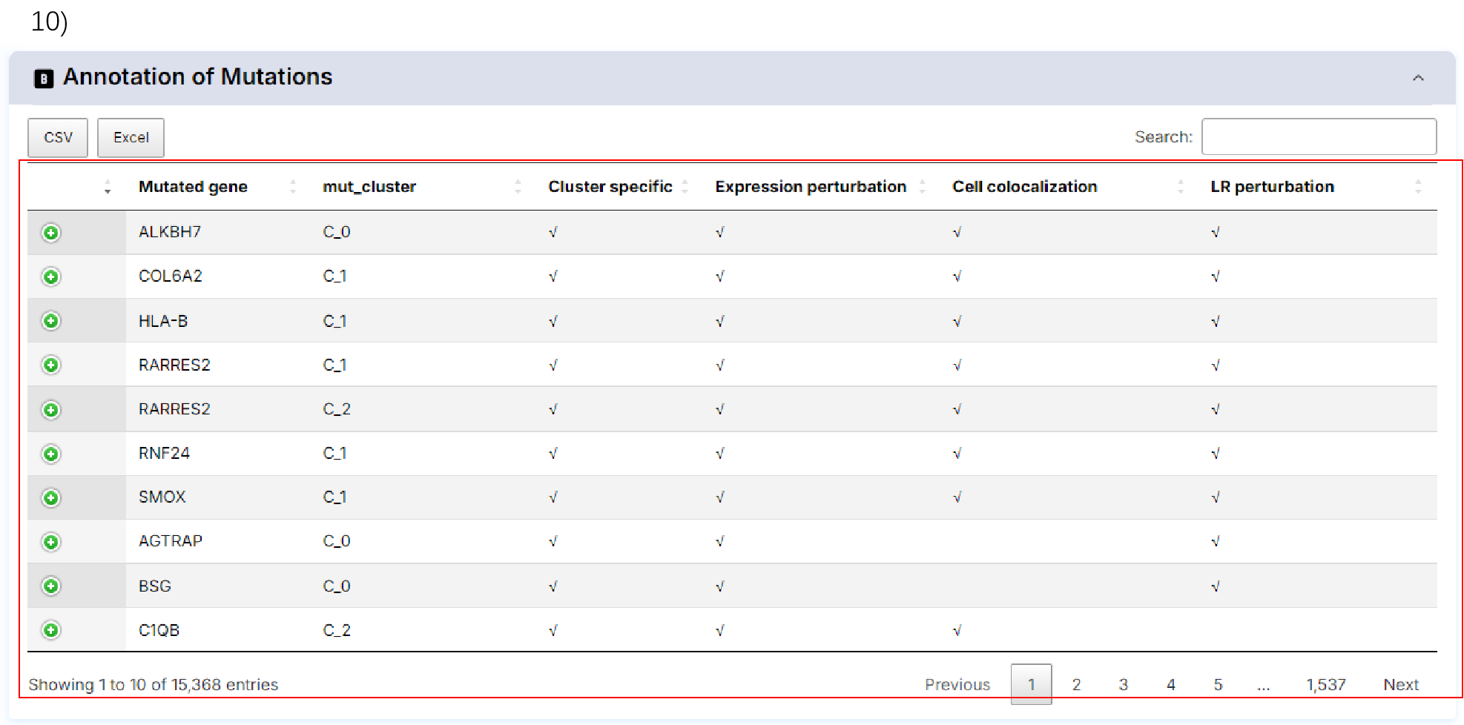
Task: Click the plus icon next to C1QB
Action: pyautogui.click(x=50, y=630)
